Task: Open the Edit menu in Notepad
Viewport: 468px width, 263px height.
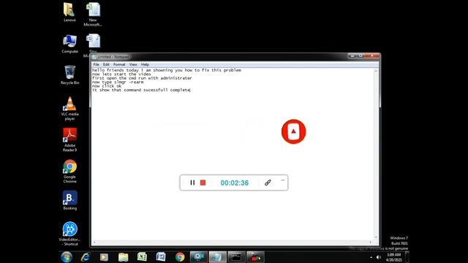Action: point(106,64)
